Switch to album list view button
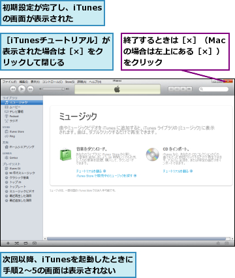The width and height of the screenshot is (235, 278). pyautogui.click(x=177, y=89)
